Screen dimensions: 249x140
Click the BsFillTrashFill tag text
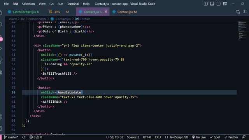click(57, 73)
